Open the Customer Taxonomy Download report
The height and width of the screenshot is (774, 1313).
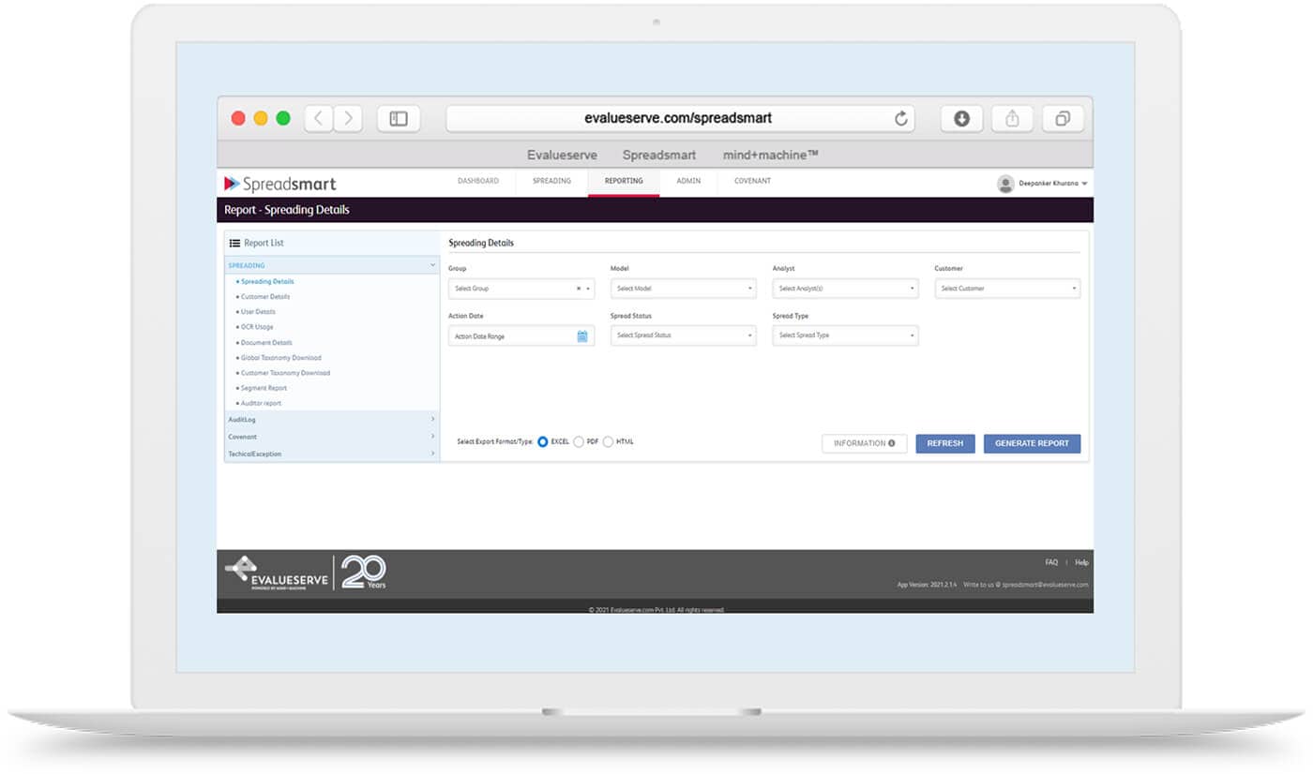[x=285, y=372]
